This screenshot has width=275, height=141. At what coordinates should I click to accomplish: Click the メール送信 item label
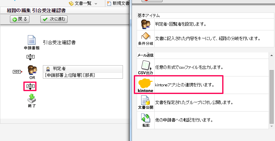(145, 56)
